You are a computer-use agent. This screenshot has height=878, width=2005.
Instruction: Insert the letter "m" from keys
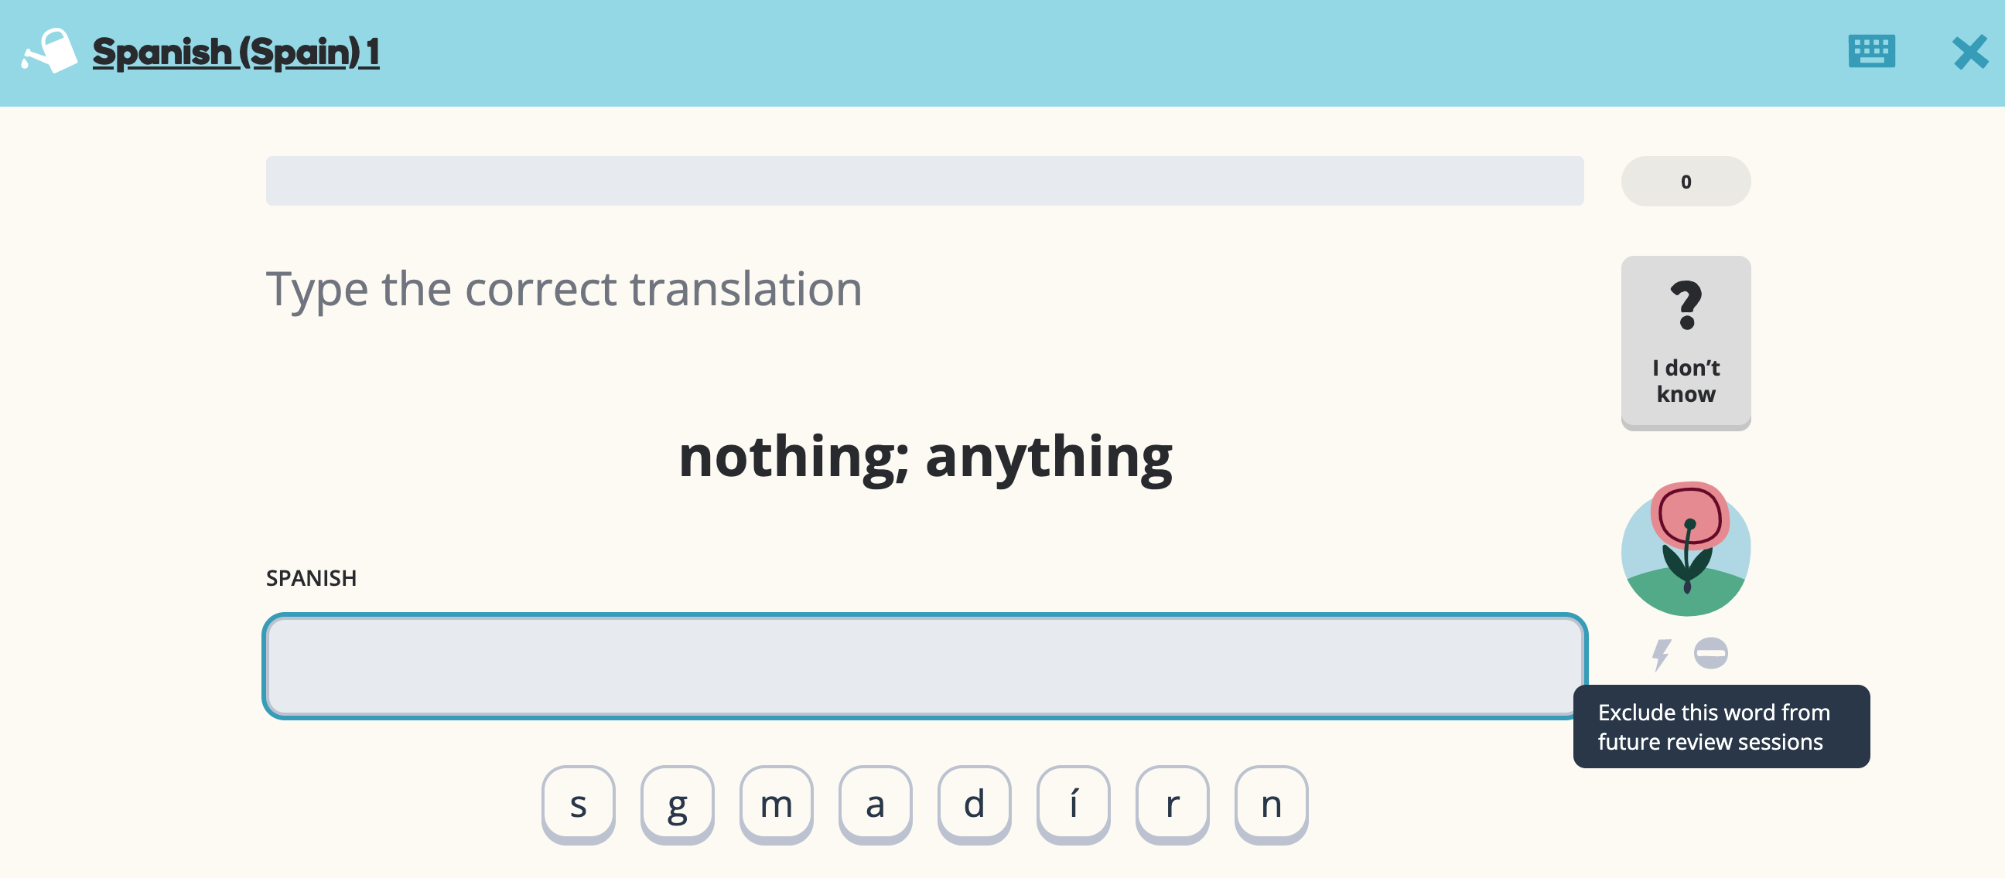[x=776, y=803]
